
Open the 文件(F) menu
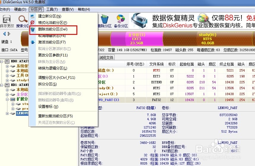[x=5, y=9]
